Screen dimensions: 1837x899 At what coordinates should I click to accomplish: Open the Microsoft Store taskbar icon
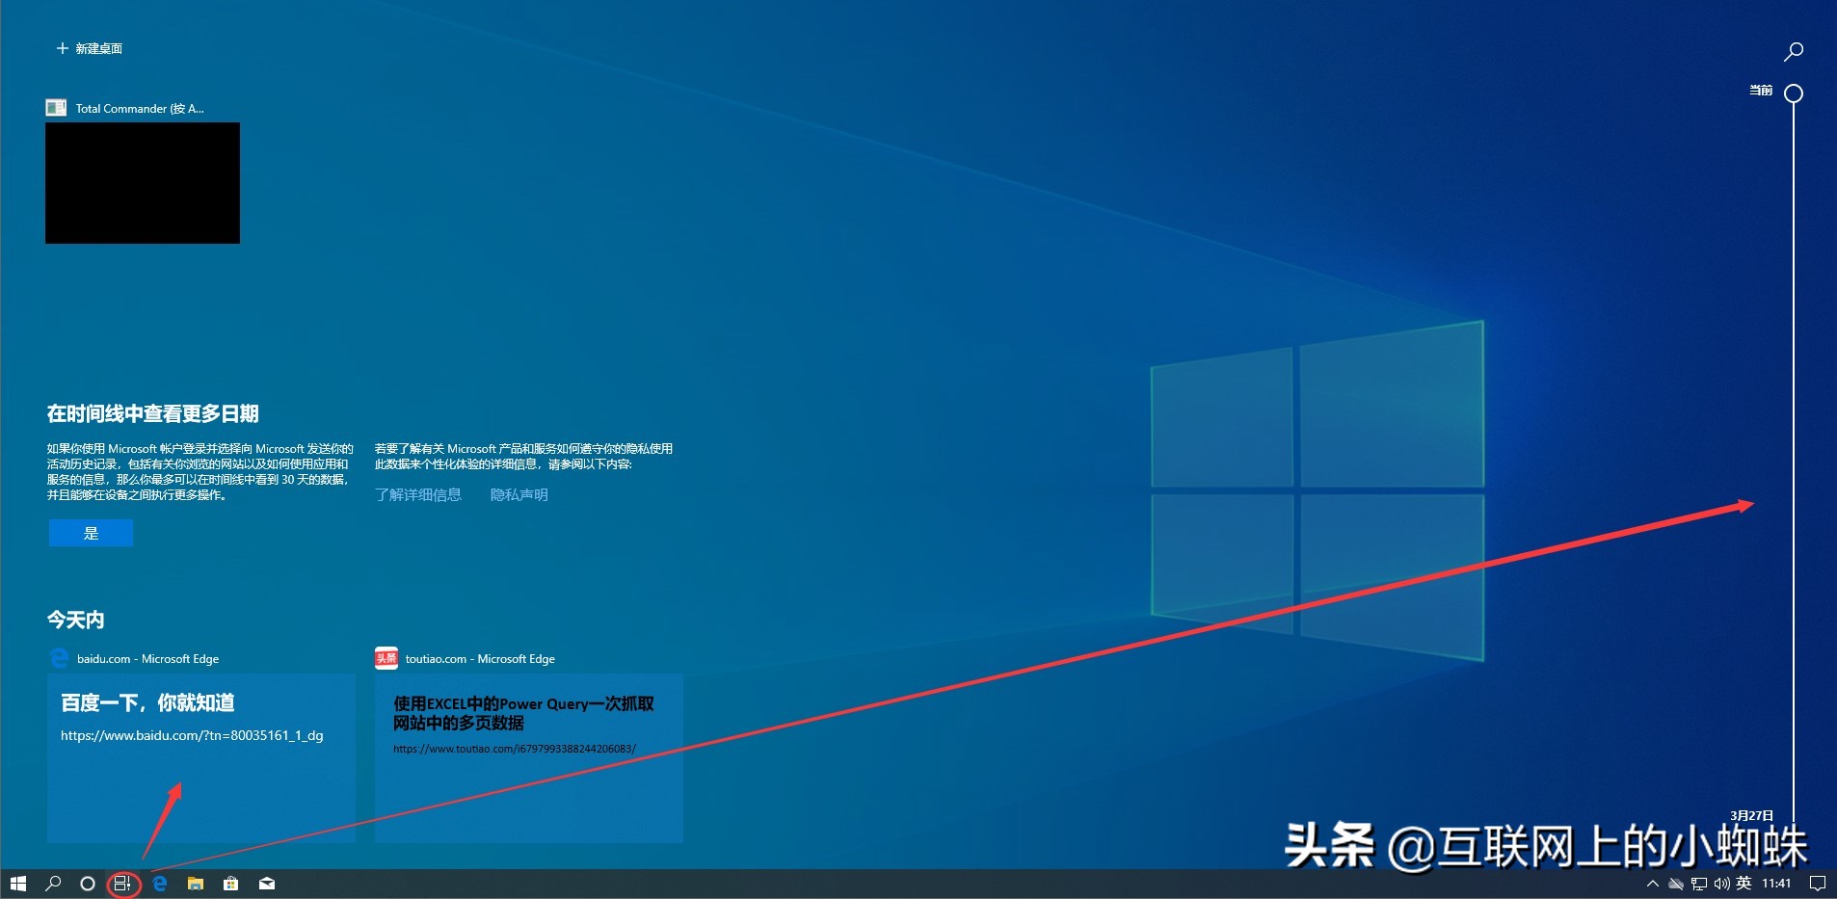(x=230, y=884)
